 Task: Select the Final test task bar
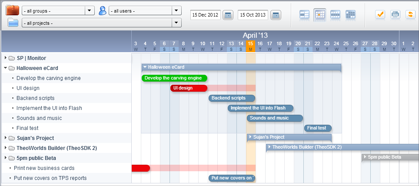(318, 128)
